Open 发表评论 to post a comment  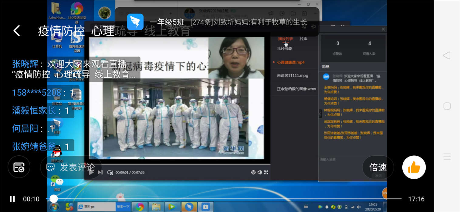coord(71,167)
